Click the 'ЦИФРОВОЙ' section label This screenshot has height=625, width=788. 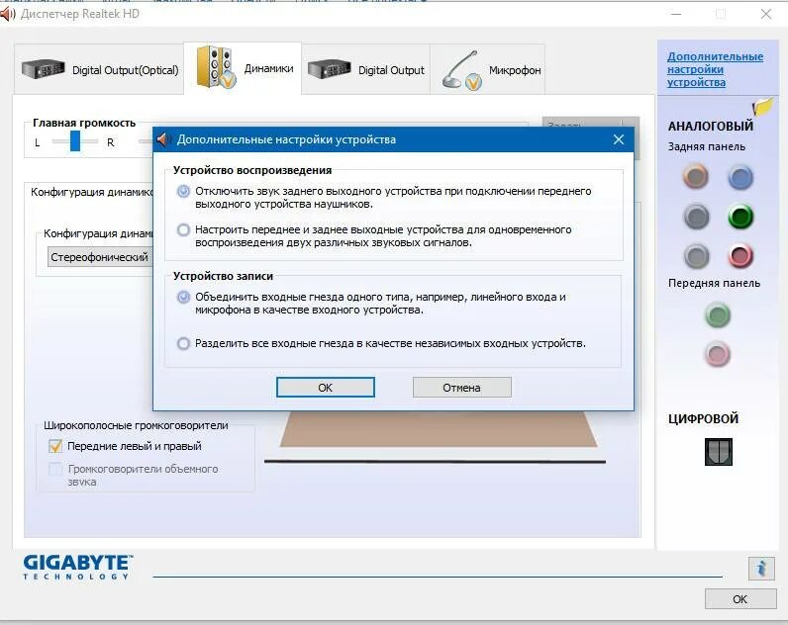click(703, 418)
